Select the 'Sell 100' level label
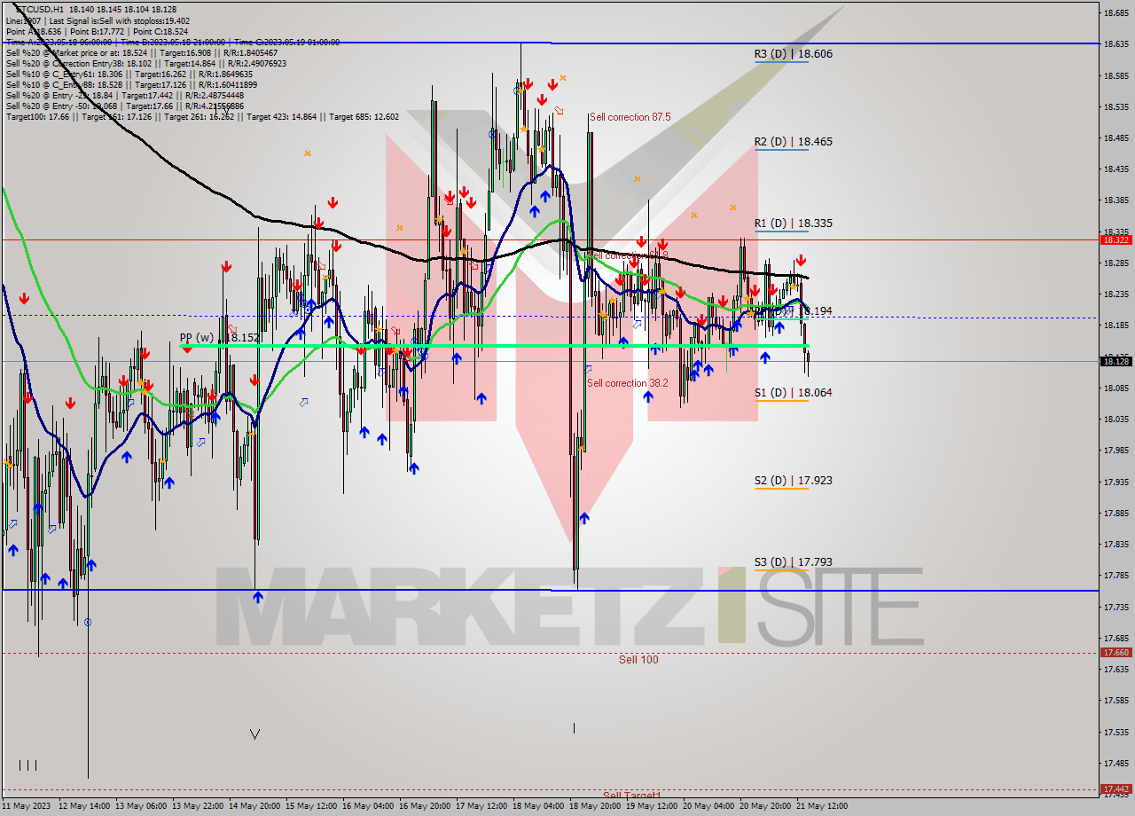1135x816 pixels. pos(638,660)
